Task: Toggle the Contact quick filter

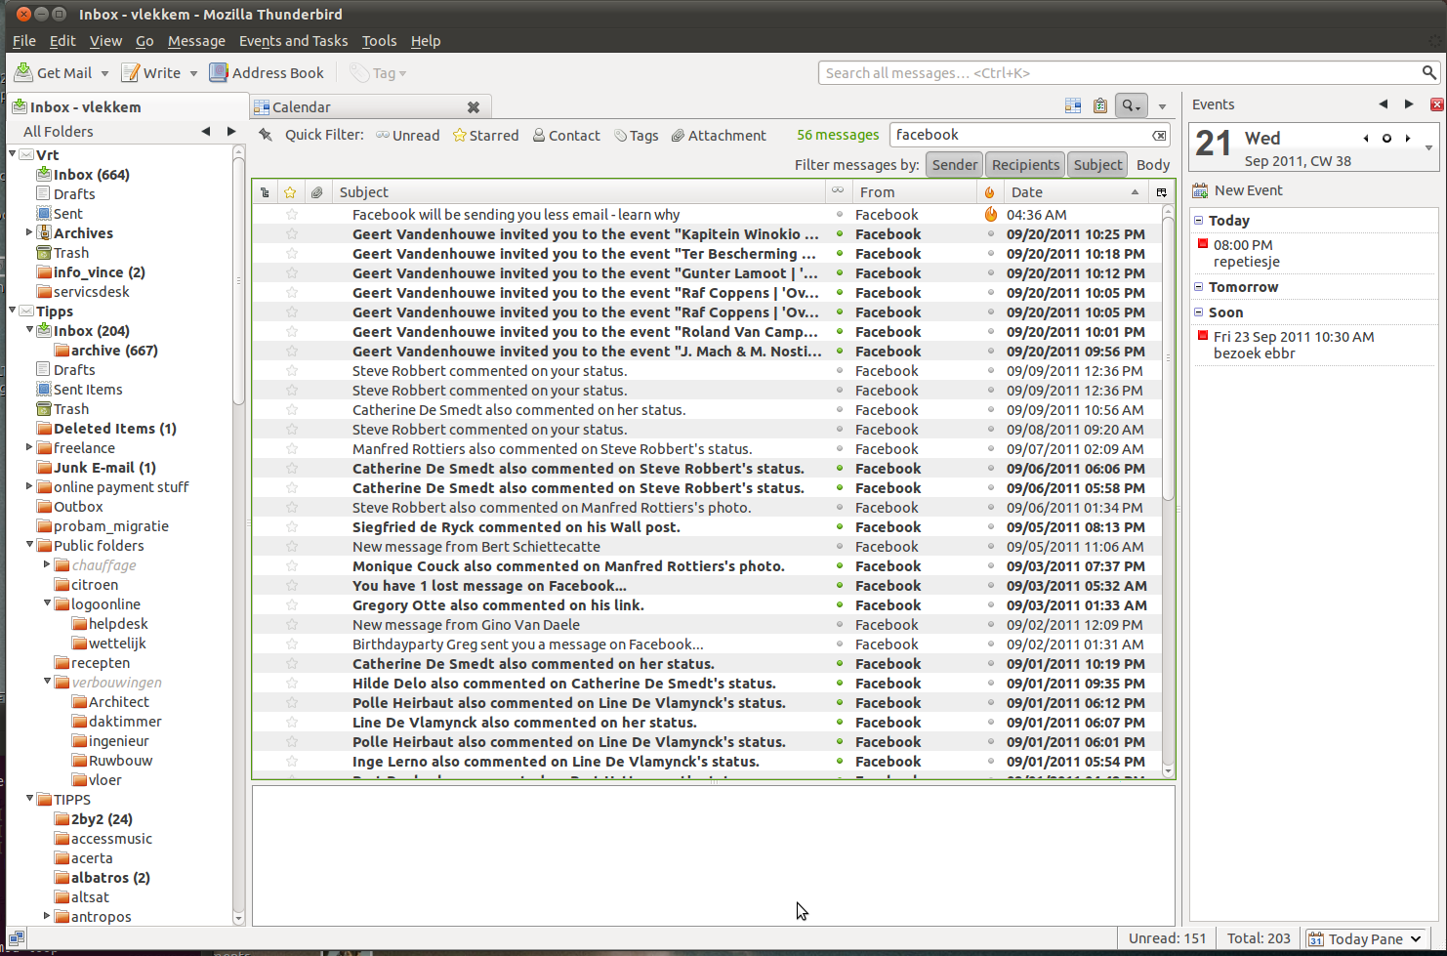Action: (566, 136)
